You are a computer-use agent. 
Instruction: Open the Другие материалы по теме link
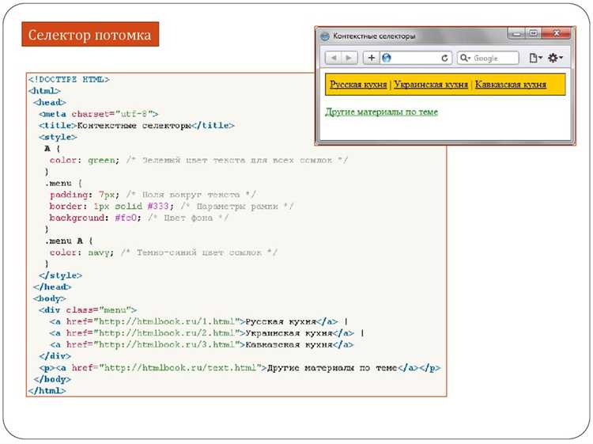click(x=382, y=112)
